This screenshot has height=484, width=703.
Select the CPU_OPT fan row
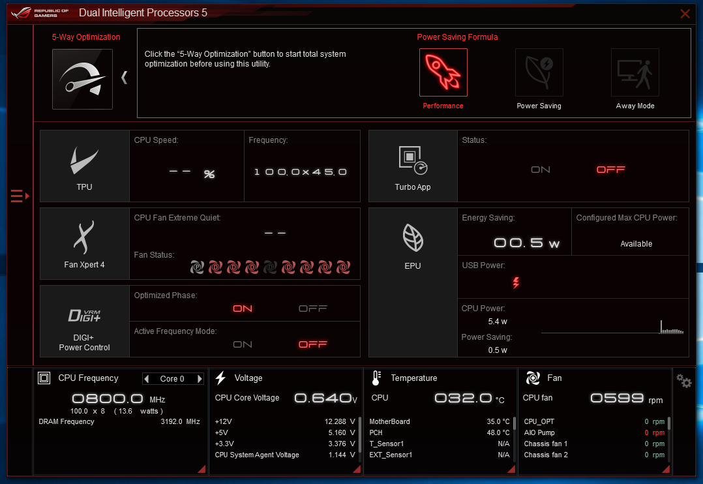pos(594,421)
